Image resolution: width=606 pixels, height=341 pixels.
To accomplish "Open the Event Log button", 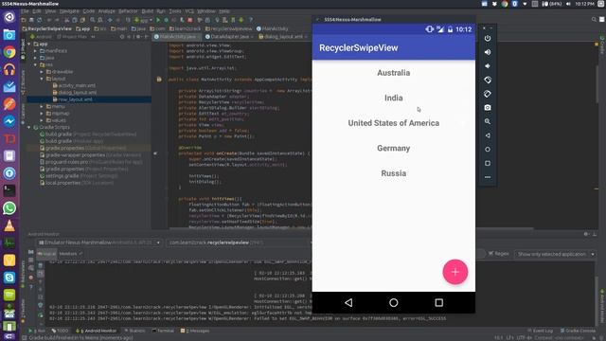I will coord(541,331).
